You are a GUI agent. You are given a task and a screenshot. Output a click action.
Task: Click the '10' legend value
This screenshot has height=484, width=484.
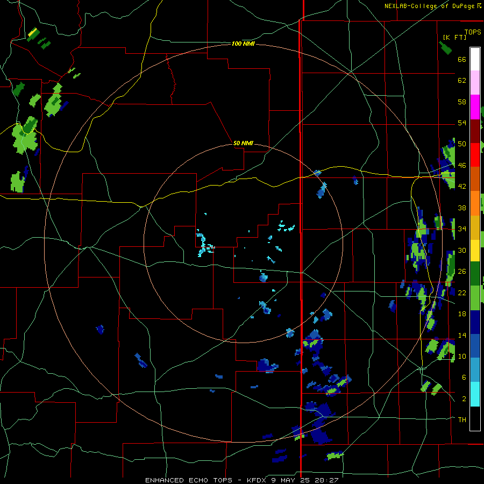click(462, 356)
